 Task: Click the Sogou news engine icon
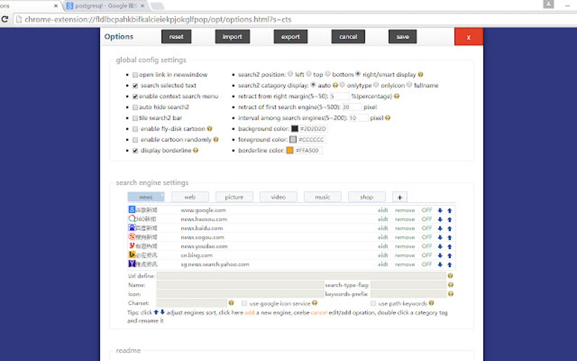[131, 237]
